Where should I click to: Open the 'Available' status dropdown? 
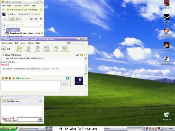tap(29, 14)
